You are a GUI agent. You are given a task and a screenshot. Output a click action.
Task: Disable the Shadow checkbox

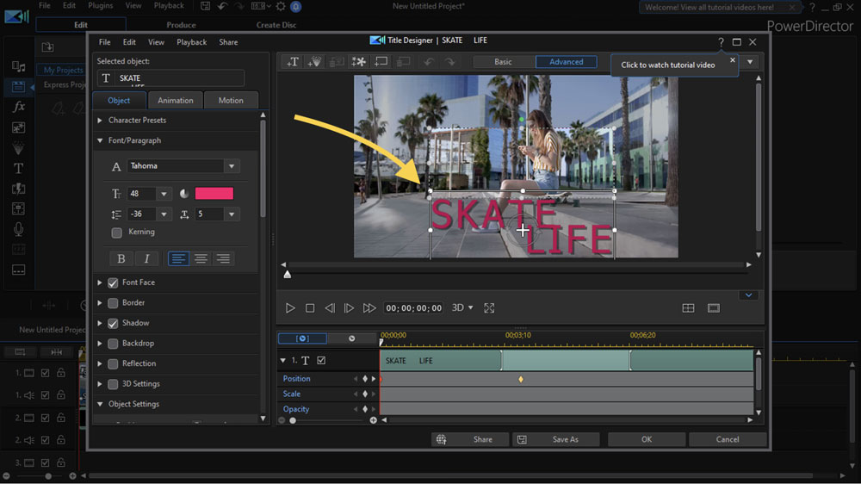click(x=113, y=324)
